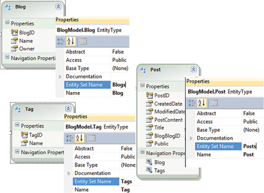Collapse Properties section of Tag entity
The height and width of the screenshot is (193, 264).
coord(17,125)
